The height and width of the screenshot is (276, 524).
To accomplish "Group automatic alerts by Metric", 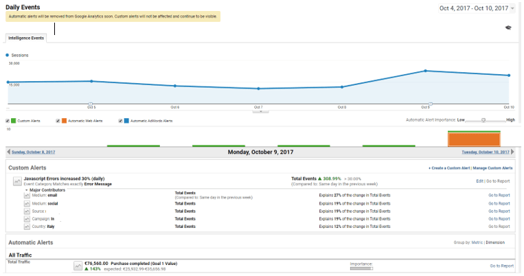I will pos(479,242).
